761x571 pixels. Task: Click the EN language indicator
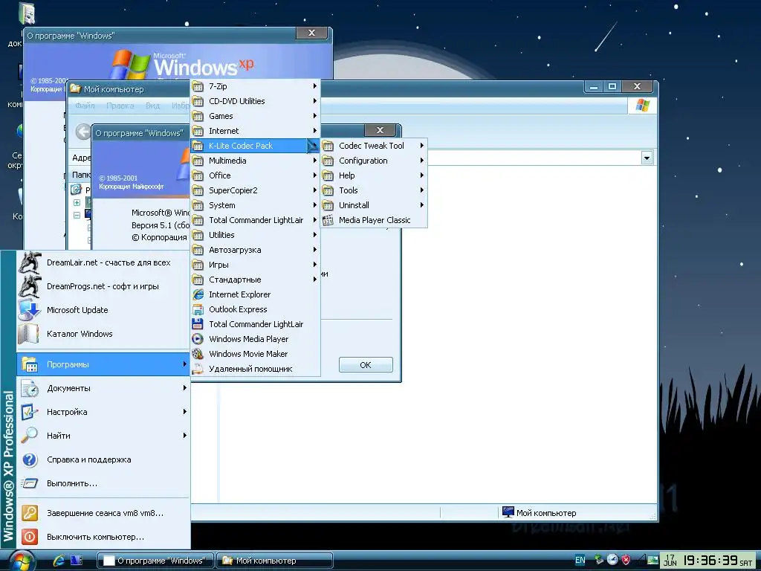tap(580, 560)
